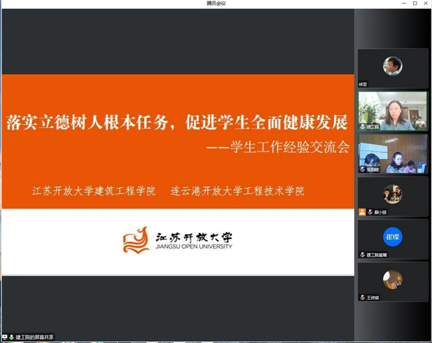Minimize the 腾讯会议 window

coord(404,3)
